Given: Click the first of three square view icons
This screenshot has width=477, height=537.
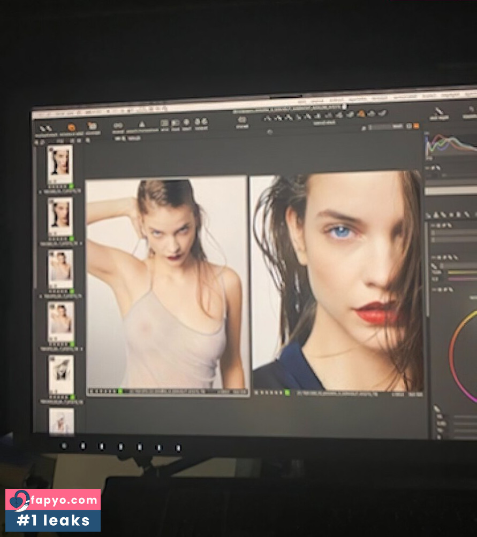Looking at the screenshot, I should coord(164,122).
